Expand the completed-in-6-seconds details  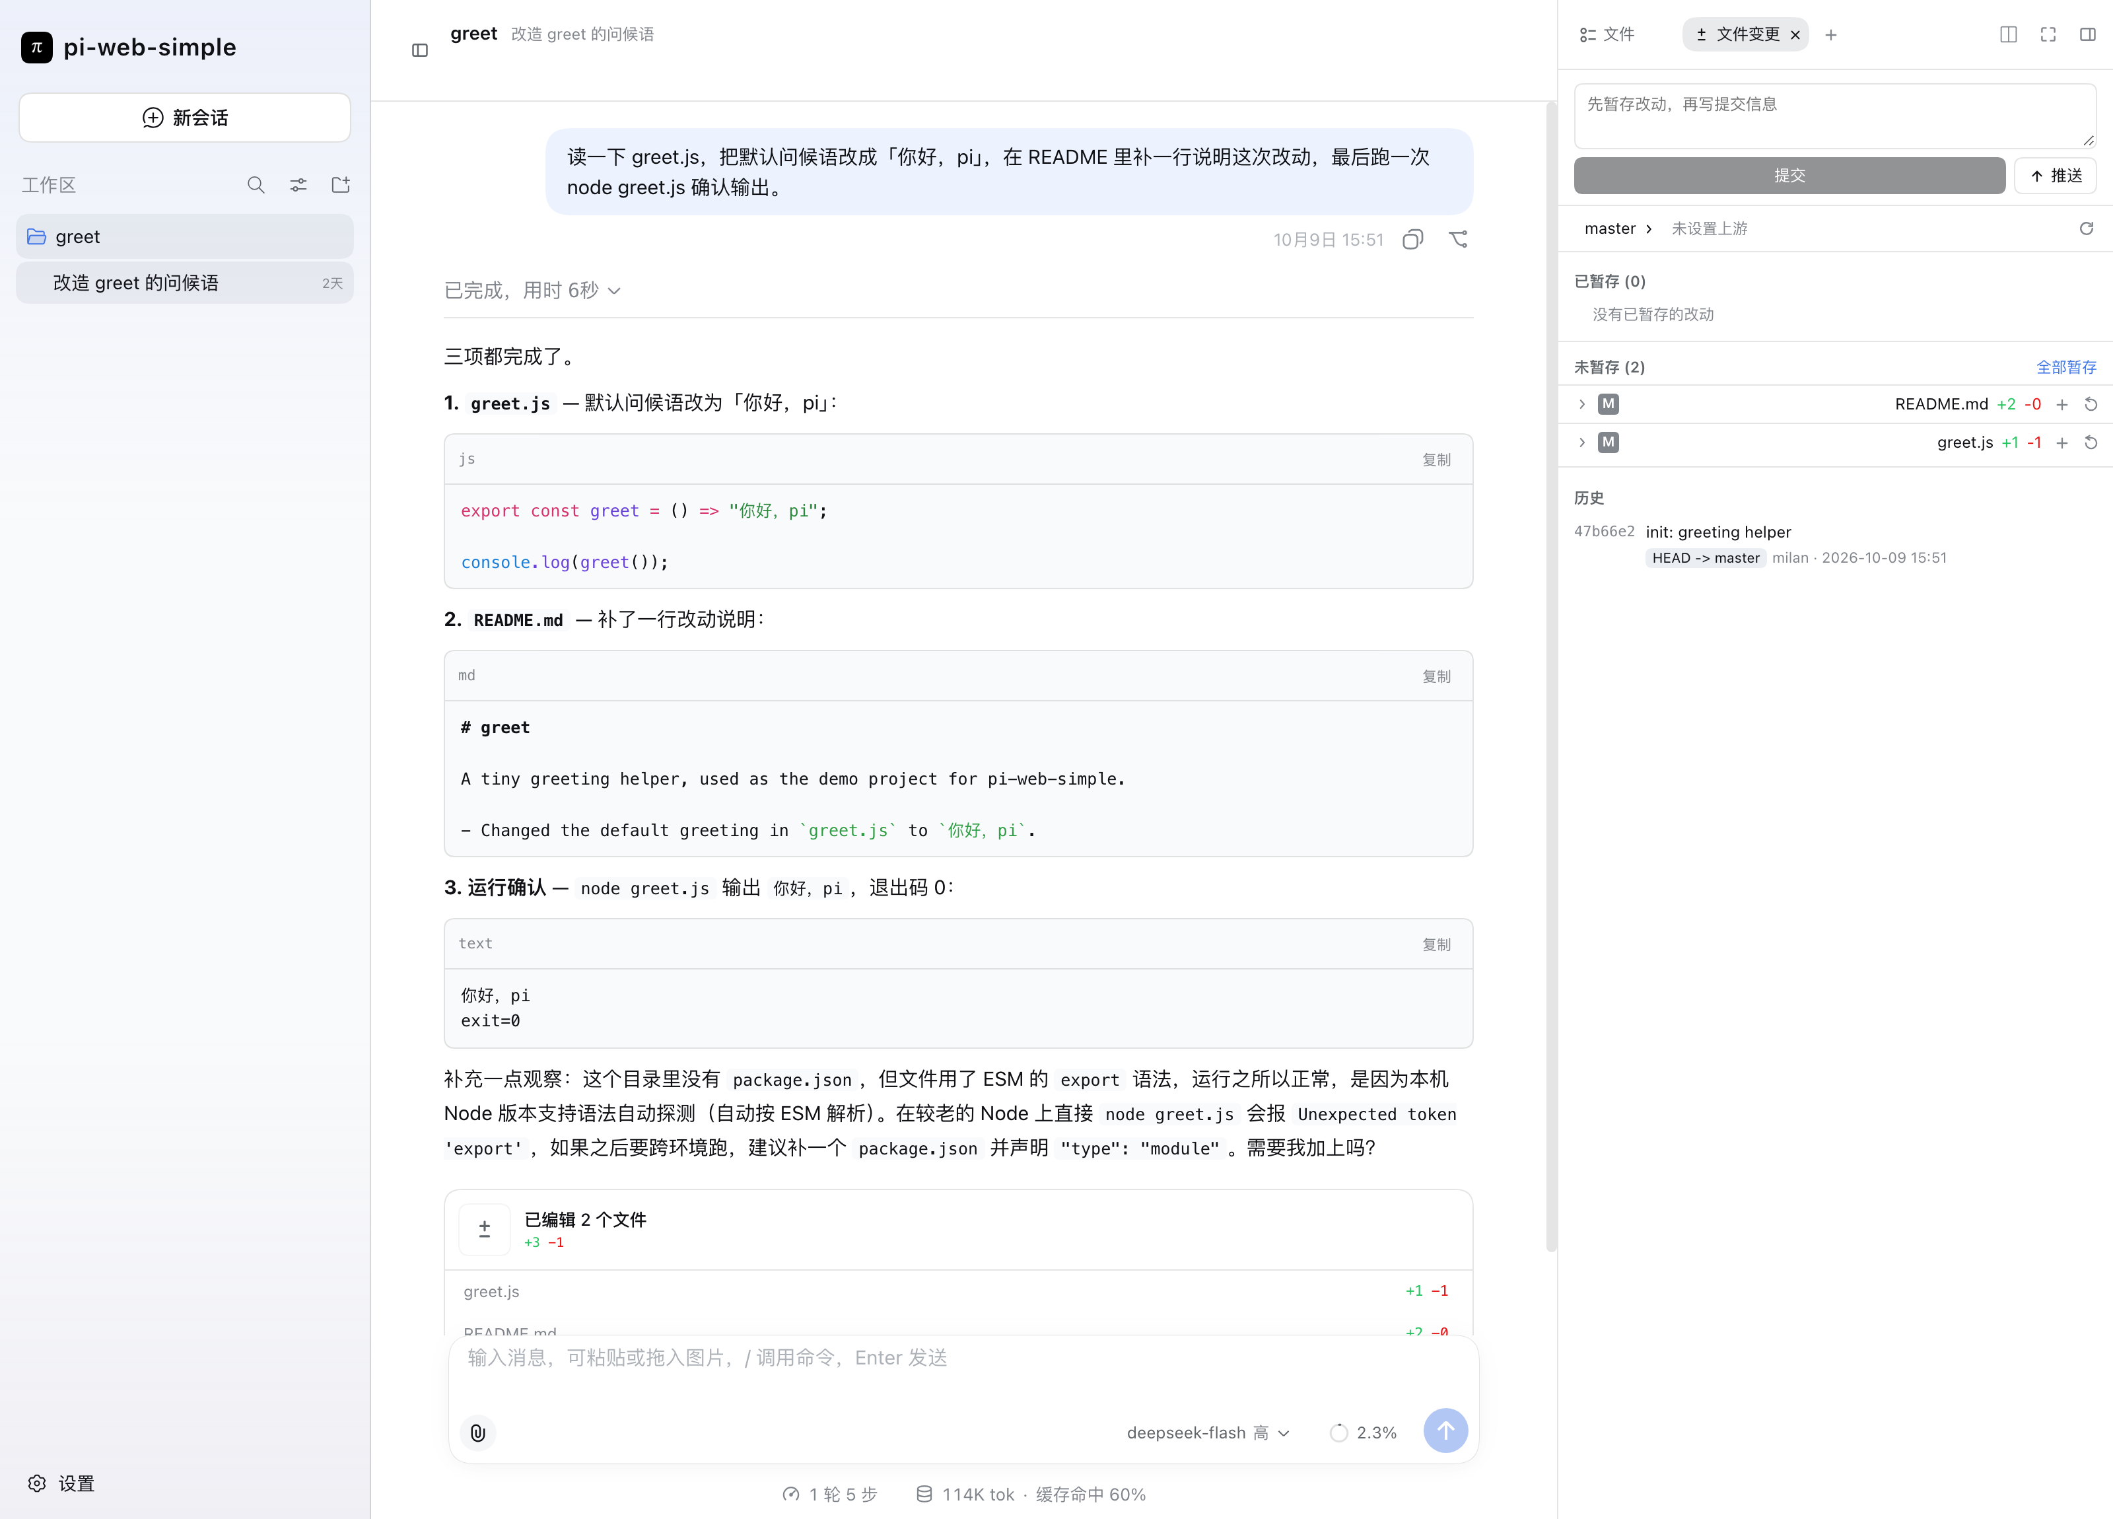(x=532, y=291)
